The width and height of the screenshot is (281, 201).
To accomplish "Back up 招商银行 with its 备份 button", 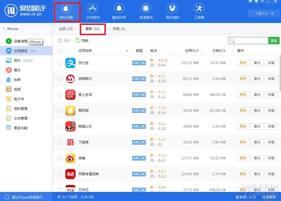I will pyautogui.click(x=257, y=79).
